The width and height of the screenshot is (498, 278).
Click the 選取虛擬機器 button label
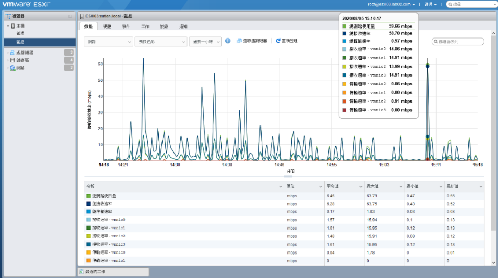(x=255, y=41)
